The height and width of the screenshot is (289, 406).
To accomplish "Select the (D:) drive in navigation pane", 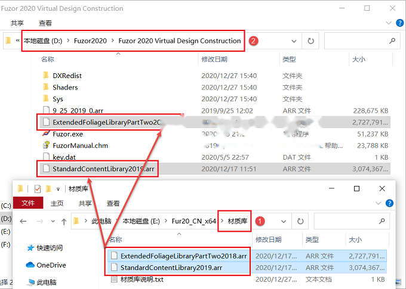I will 6,219.
